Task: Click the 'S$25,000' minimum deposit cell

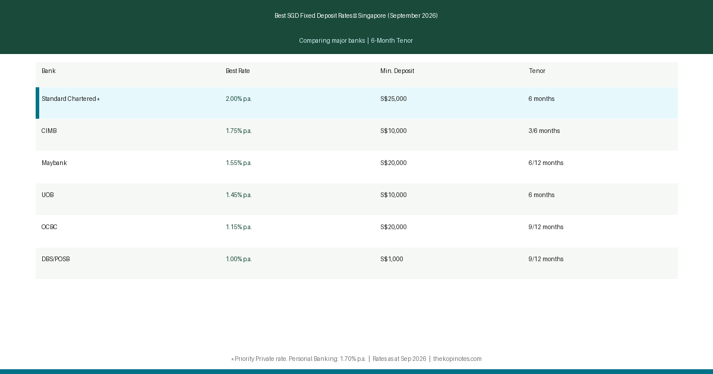Action: point(393,99)
